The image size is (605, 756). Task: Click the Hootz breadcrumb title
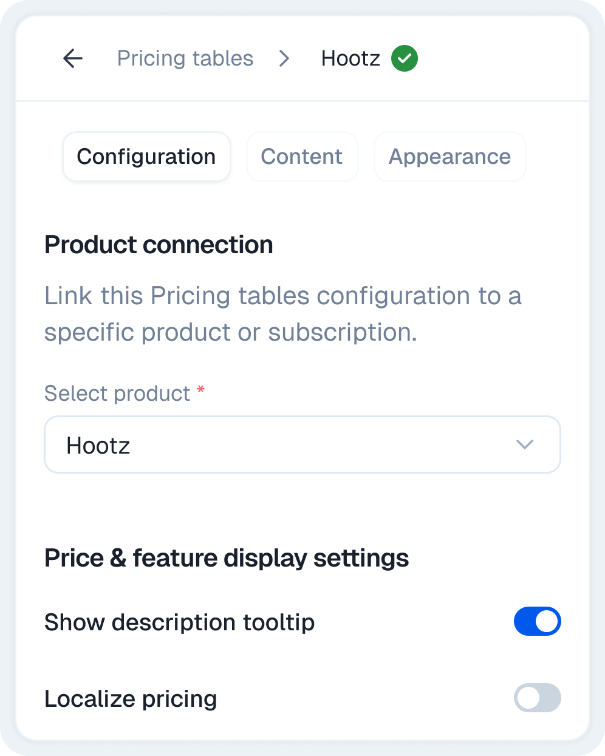point(350,58)
